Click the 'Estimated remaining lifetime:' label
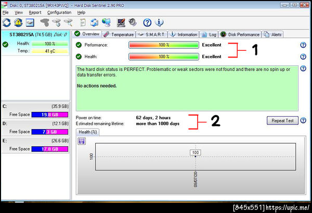 pyautogui.click(x=100, y=123)
